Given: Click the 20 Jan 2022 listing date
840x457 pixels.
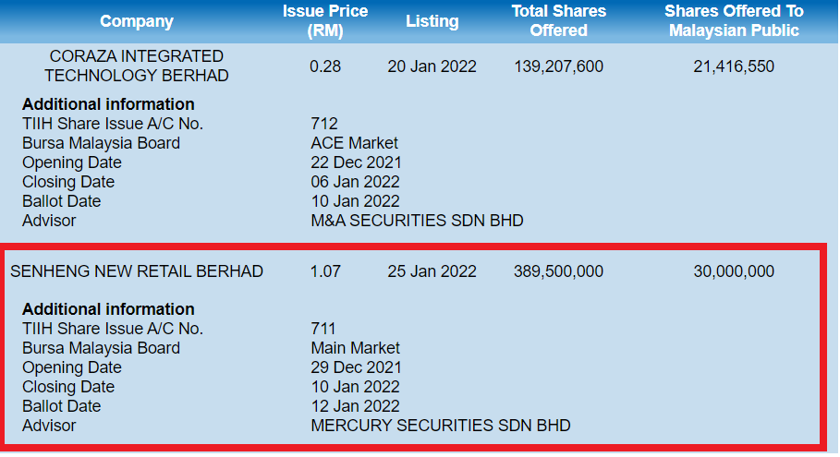Looking at the screenshot, I should [x=432, y=66].
